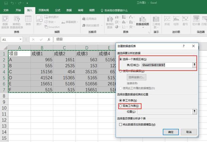Click the 位置 range selector arrow button
This screenshot has height=142, width=207.
(x=194, y=112)
